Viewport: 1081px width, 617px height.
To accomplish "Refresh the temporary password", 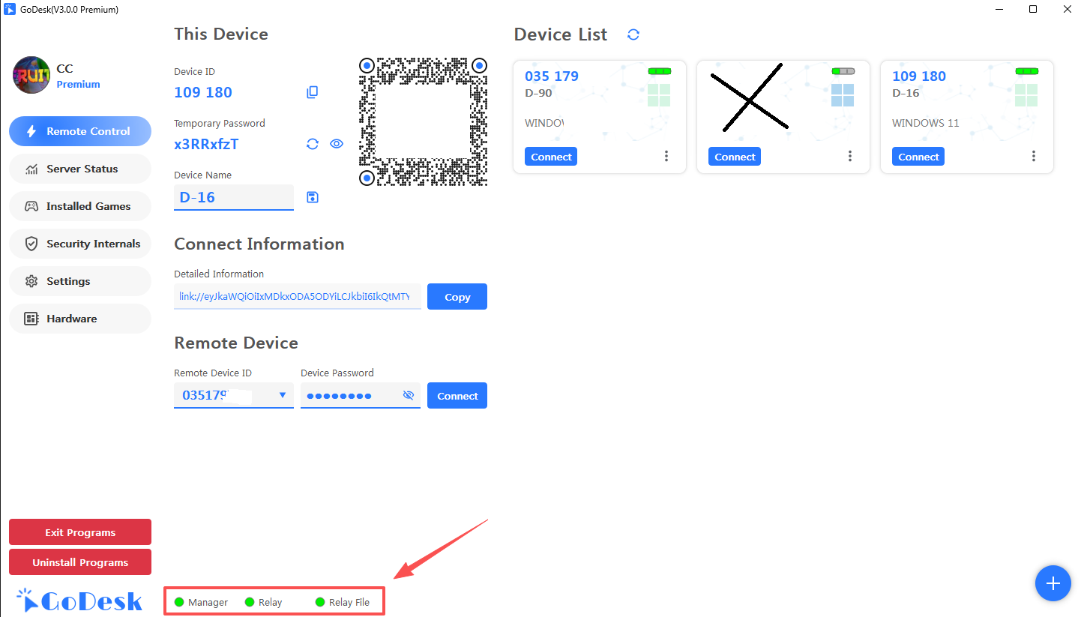I will pyautogui.click(x=313, y=144).
